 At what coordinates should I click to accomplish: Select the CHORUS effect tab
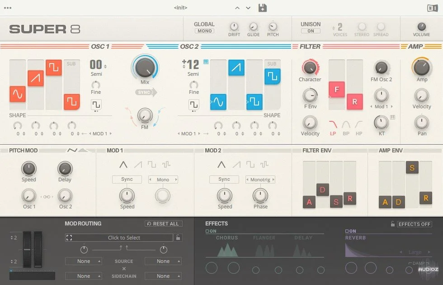click(x=227, y=238)
